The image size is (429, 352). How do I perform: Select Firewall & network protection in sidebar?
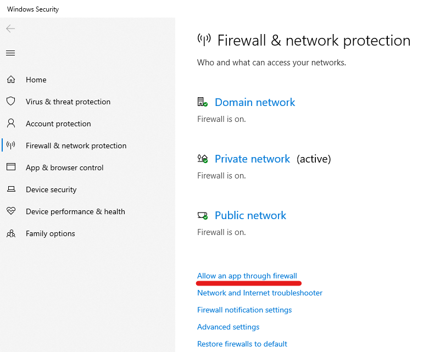pos(76,146)
